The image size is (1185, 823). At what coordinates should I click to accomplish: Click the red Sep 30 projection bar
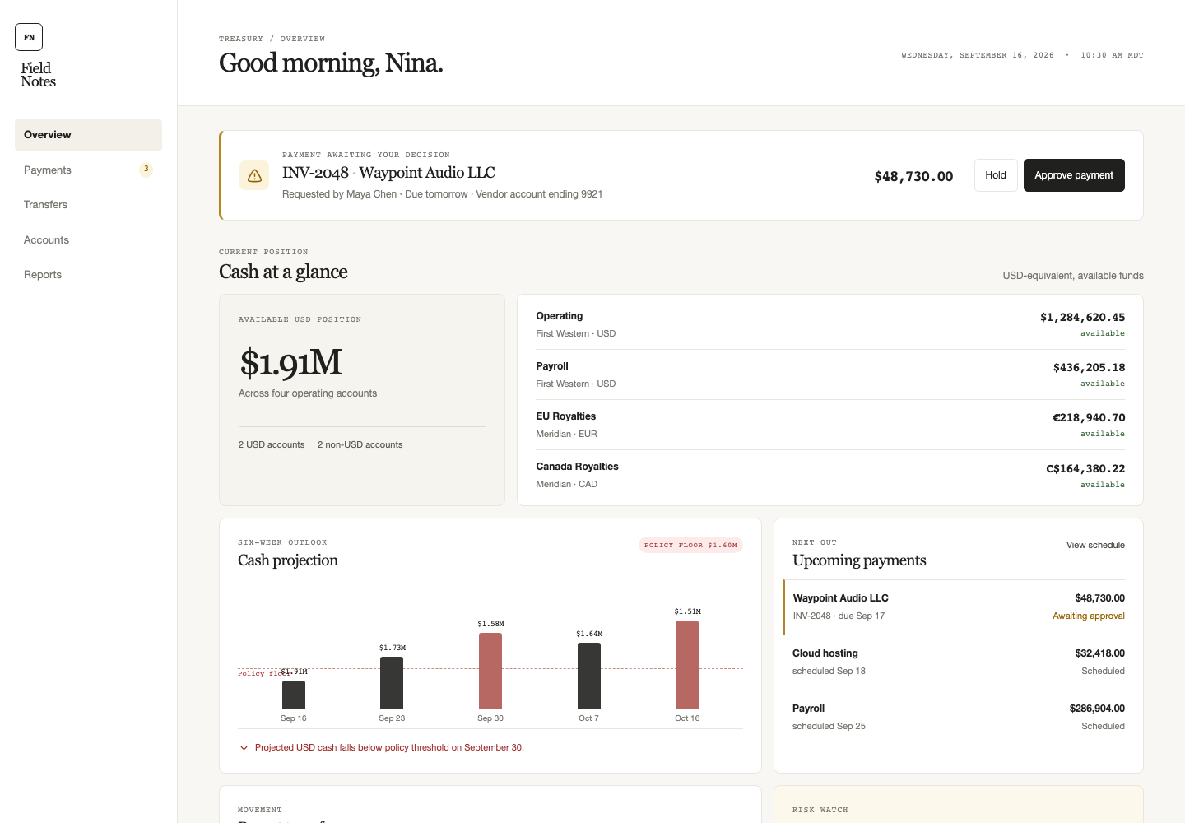[x=490, y=671]
